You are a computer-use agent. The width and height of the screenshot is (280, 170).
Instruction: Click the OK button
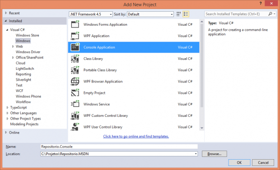[x=239, y=162]
